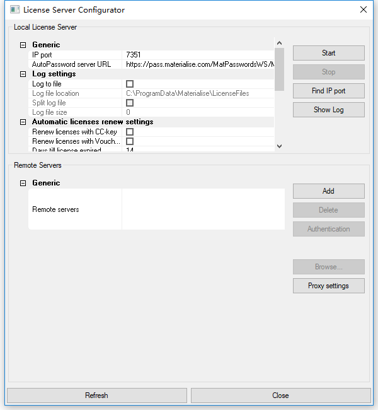The height and width of the screenshot is (410, 378).
Task: Click Automatic licenses renew settings heading
Action: click(93, 122)
